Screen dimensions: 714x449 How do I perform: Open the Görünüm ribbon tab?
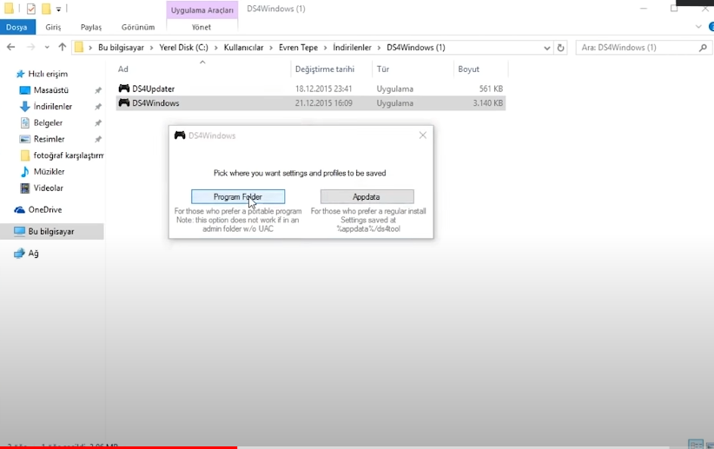click(138, 27)
